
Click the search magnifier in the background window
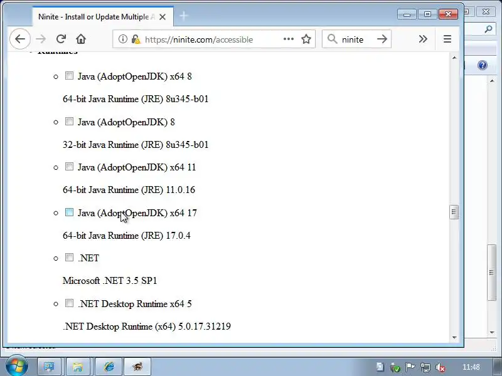[488, 29]
